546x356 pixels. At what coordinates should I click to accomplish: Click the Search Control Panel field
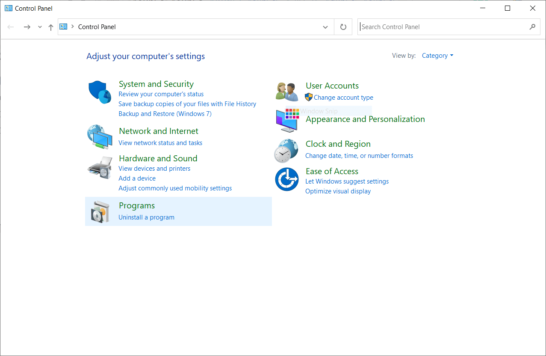(443, 27)
